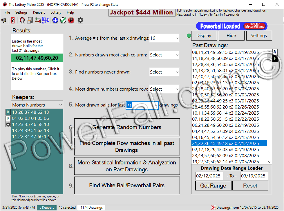Click the black F button beside Past Drawings

click(x=275, y=58)
